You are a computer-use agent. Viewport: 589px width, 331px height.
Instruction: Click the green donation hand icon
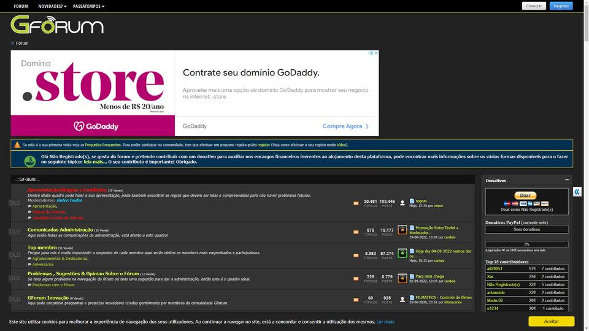[29, 161]
